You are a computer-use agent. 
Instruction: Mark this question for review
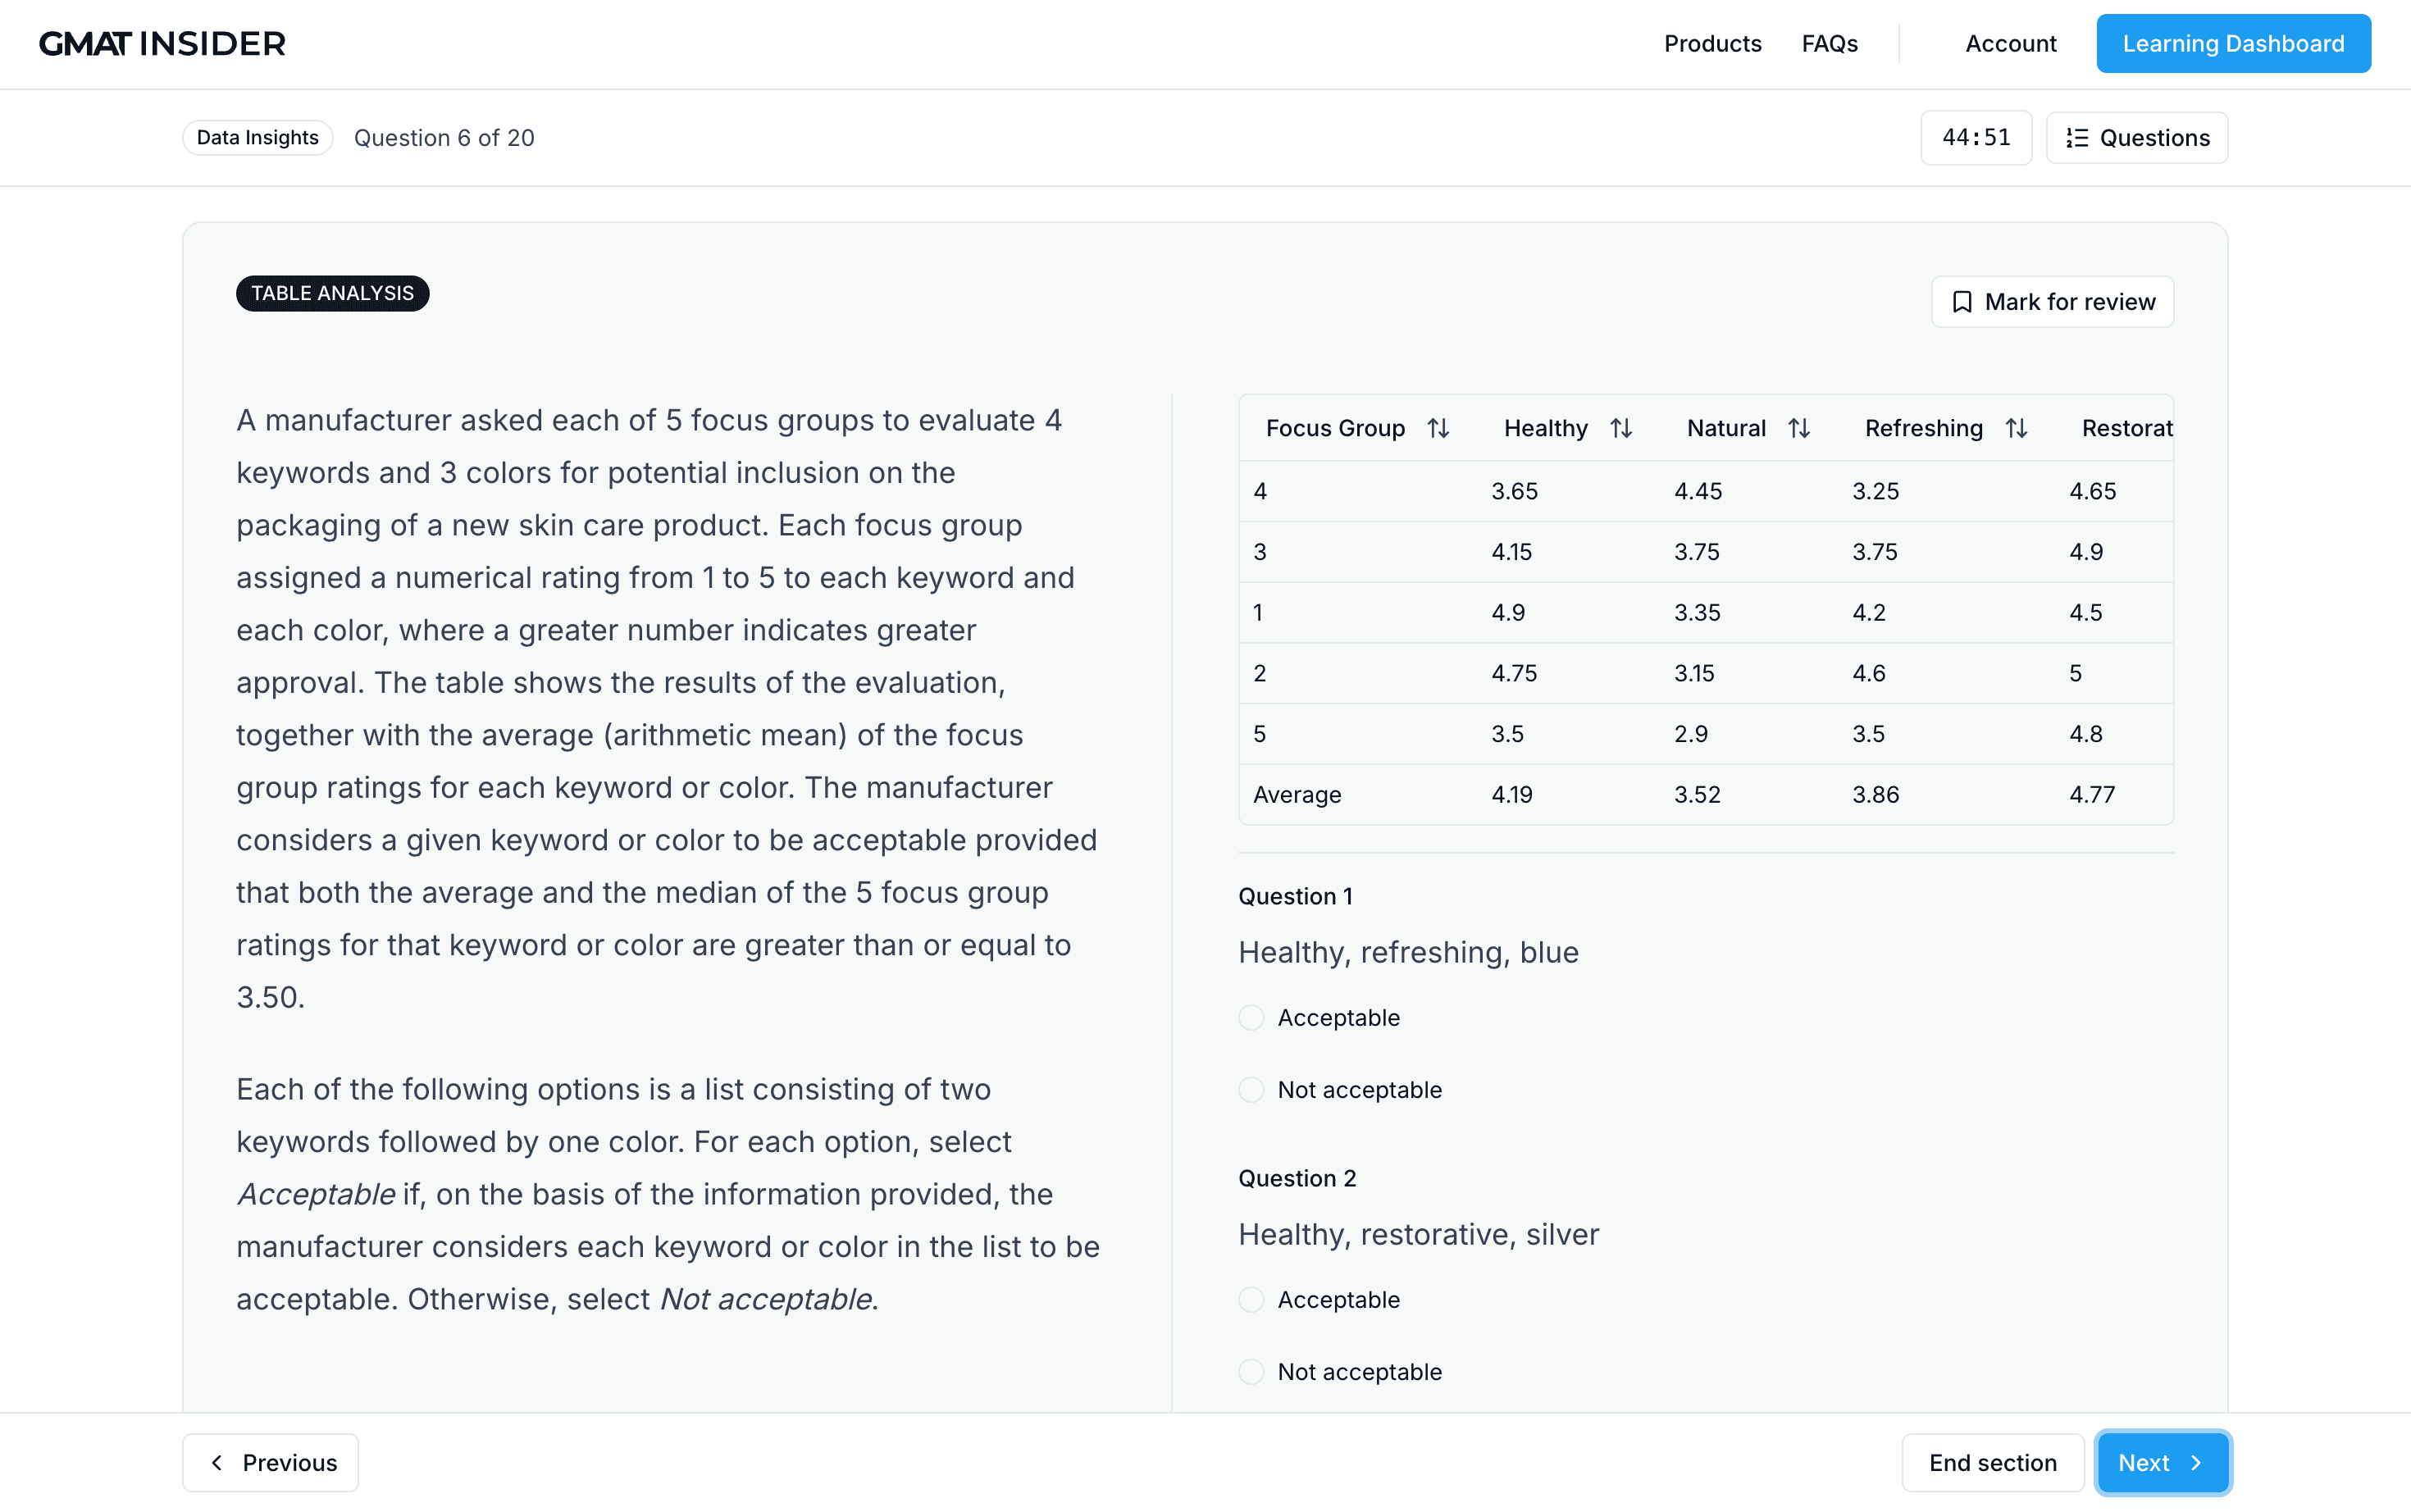(x=2052, y=302)
